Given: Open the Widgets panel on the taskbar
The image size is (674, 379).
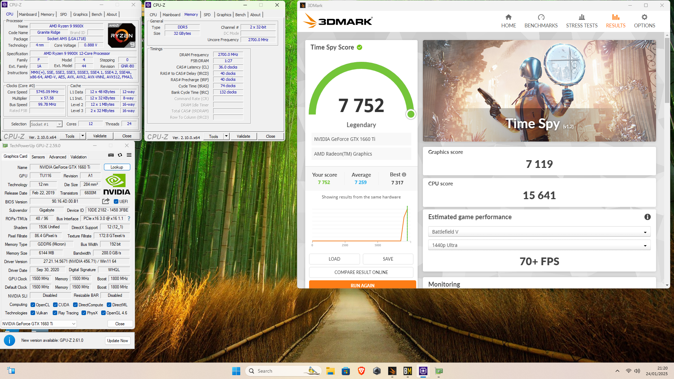Looking at the screenshot, I should [11, 371].
